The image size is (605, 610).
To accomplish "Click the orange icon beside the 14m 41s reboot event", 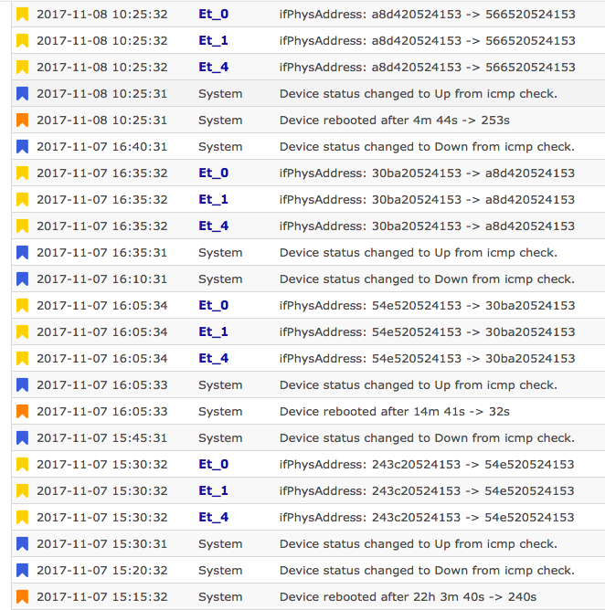I will (23, 411).
